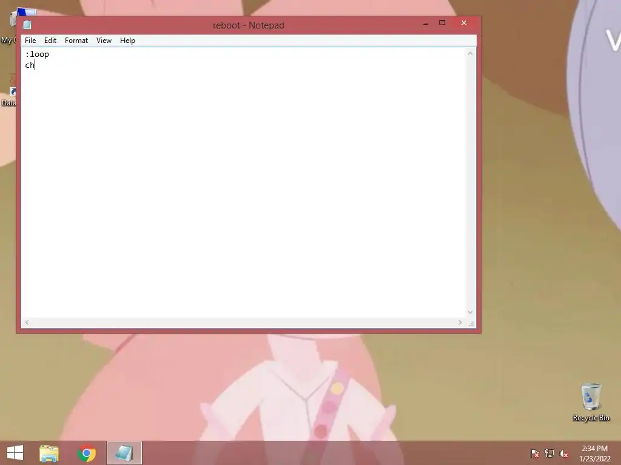Open File Explorer from the taskbar
Viewport: 621px width, 465px height.
49,453
